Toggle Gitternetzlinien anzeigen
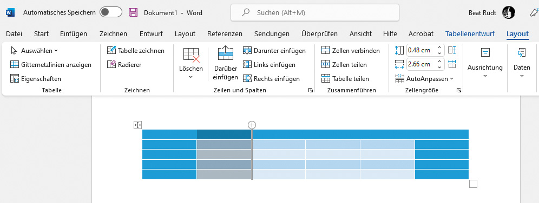This screenshot has width=539, height=203. 50,64
